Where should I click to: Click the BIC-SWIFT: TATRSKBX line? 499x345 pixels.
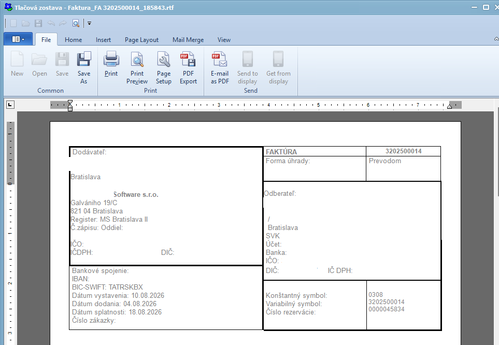[x=108, y=287]
